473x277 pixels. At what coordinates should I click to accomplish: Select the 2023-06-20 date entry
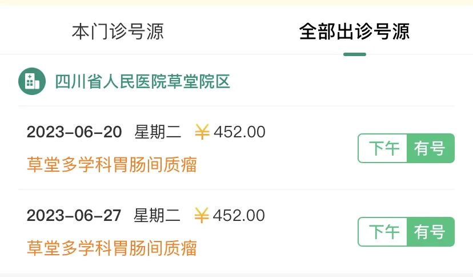74,132
